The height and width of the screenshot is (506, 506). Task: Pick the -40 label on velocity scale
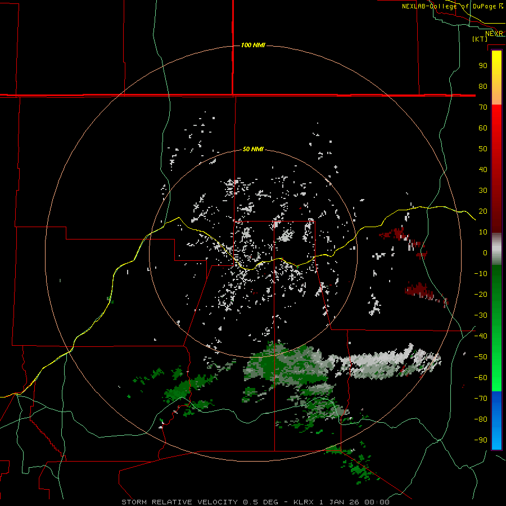pos(481,336)
